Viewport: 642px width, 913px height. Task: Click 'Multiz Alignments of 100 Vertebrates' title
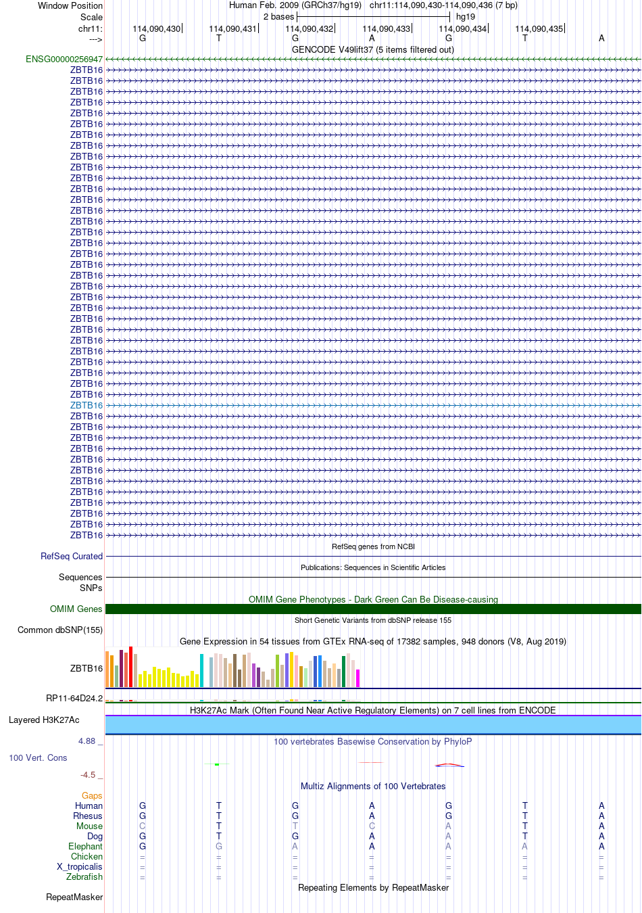(x=373, y=787)
